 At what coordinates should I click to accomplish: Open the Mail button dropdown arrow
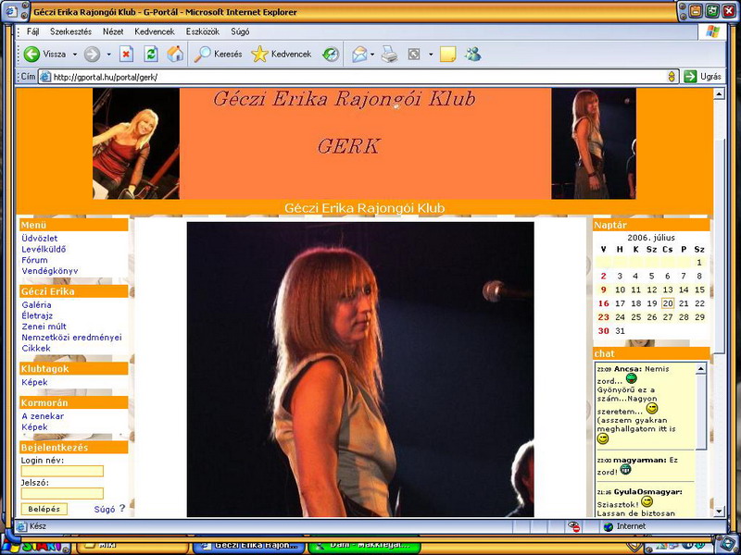pyautogui.click(x=372, y=55)
